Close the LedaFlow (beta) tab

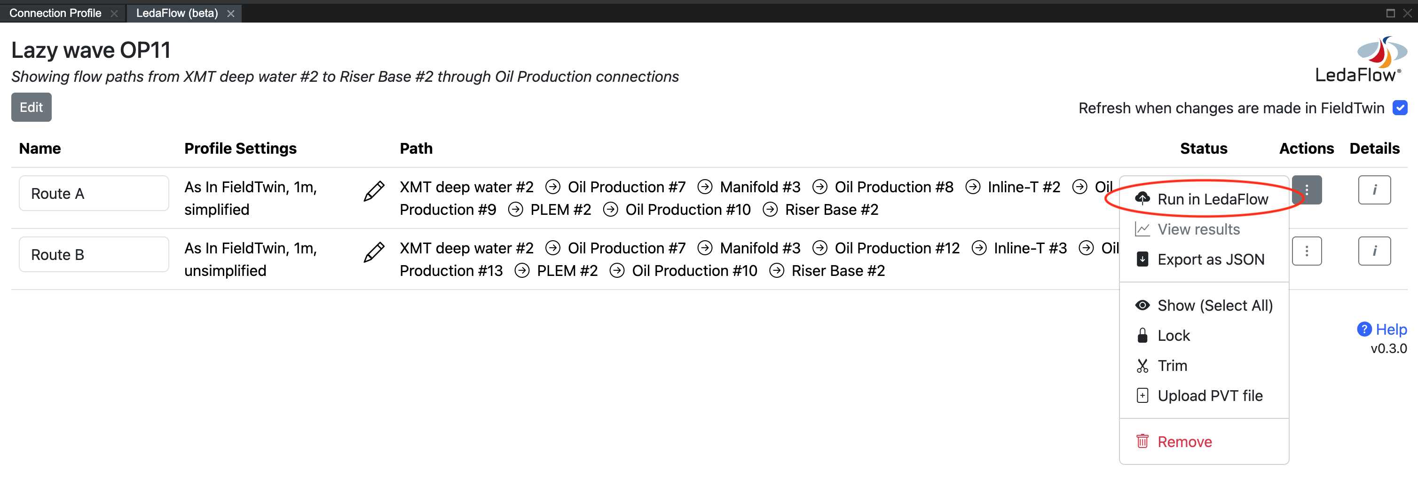[231, 13]
